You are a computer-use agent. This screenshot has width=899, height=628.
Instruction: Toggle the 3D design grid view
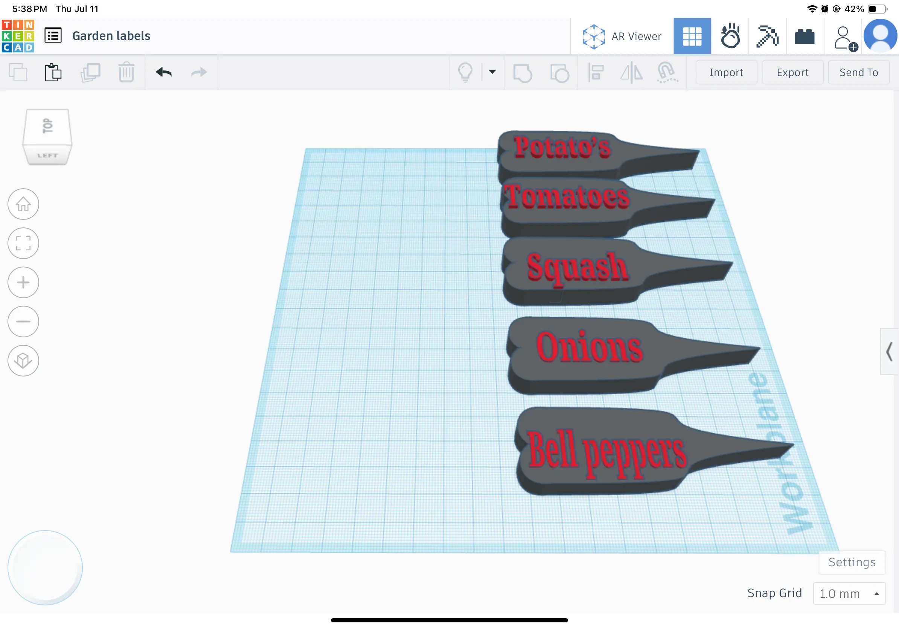coord(692,36)
